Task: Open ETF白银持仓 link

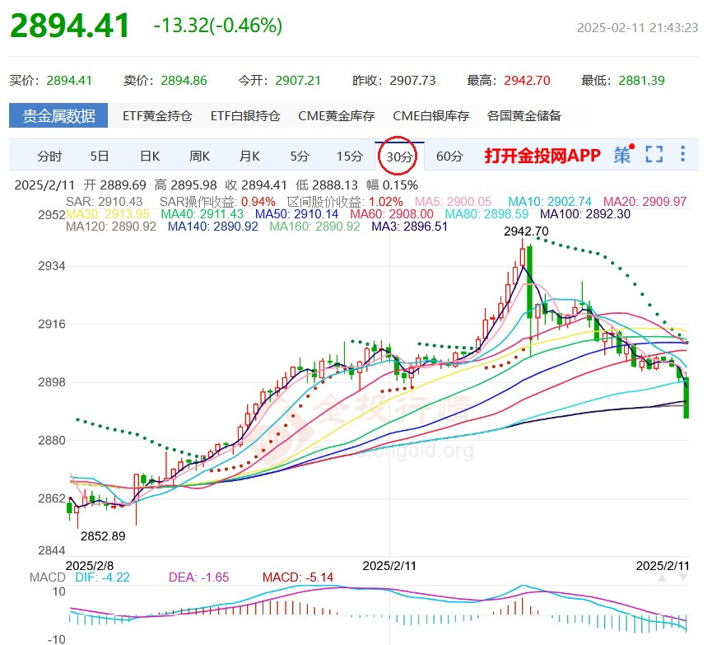Action: tap(245, 116)
